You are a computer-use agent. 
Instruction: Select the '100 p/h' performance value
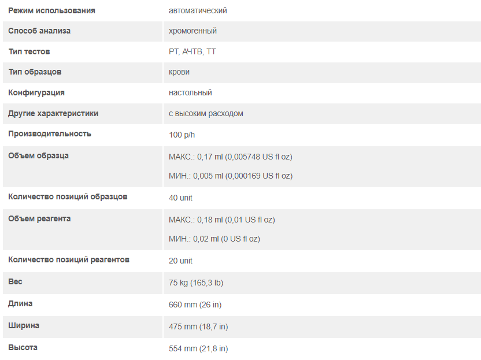click(182, 135)
